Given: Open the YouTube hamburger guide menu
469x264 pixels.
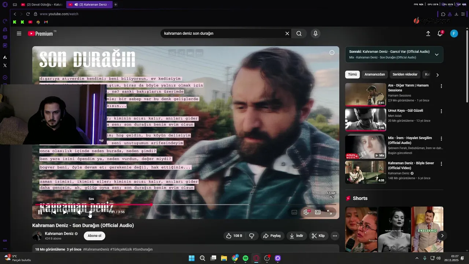Looking at the screenshot, I should tap(19, 33).
